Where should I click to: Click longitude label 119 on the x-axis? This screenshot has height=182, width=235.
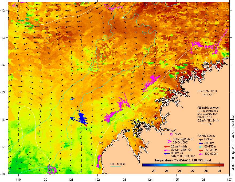click(x=18, y=179)
